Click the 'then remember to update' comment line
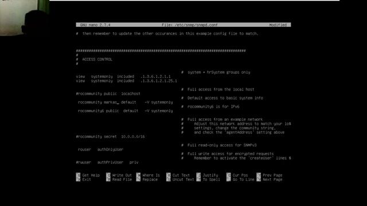Image resolution: width=367 pixels, height=206 pixels. (x=167, y=34)
